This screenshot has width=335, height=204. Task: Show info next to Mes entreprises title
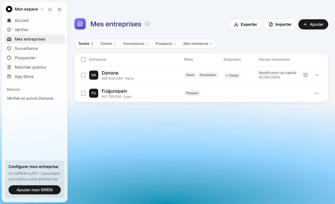pyautogui.click(x=147, y=24)
